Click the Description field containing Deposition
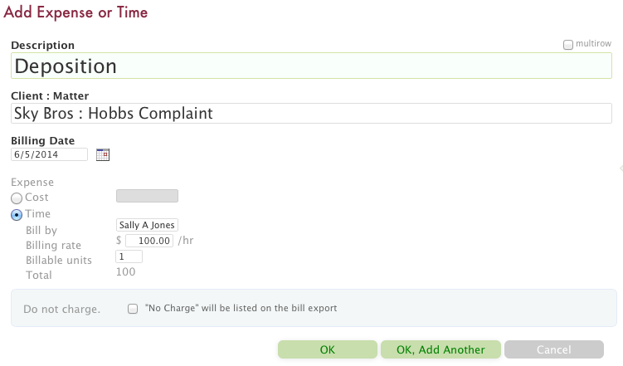 [311, 66]
